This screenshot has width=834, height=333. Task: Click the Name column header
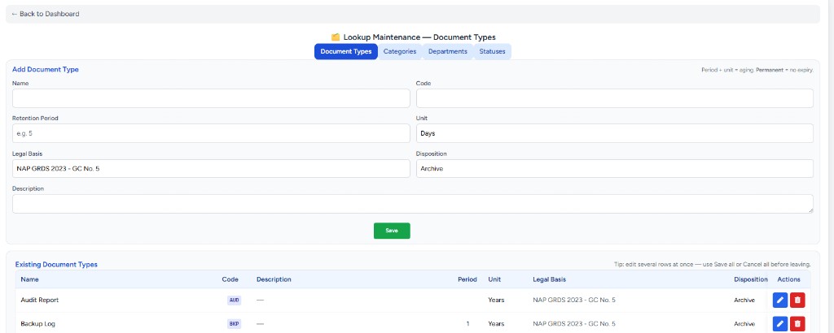[30, 279]
